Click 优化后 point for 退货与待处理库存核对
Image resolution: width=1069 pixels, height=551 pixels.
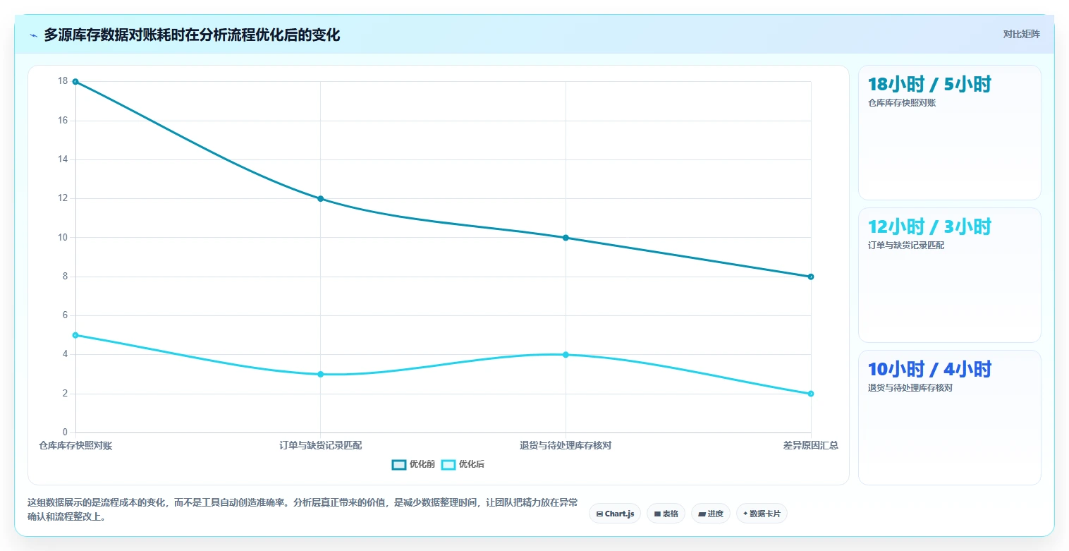click(x=566, y=355)
